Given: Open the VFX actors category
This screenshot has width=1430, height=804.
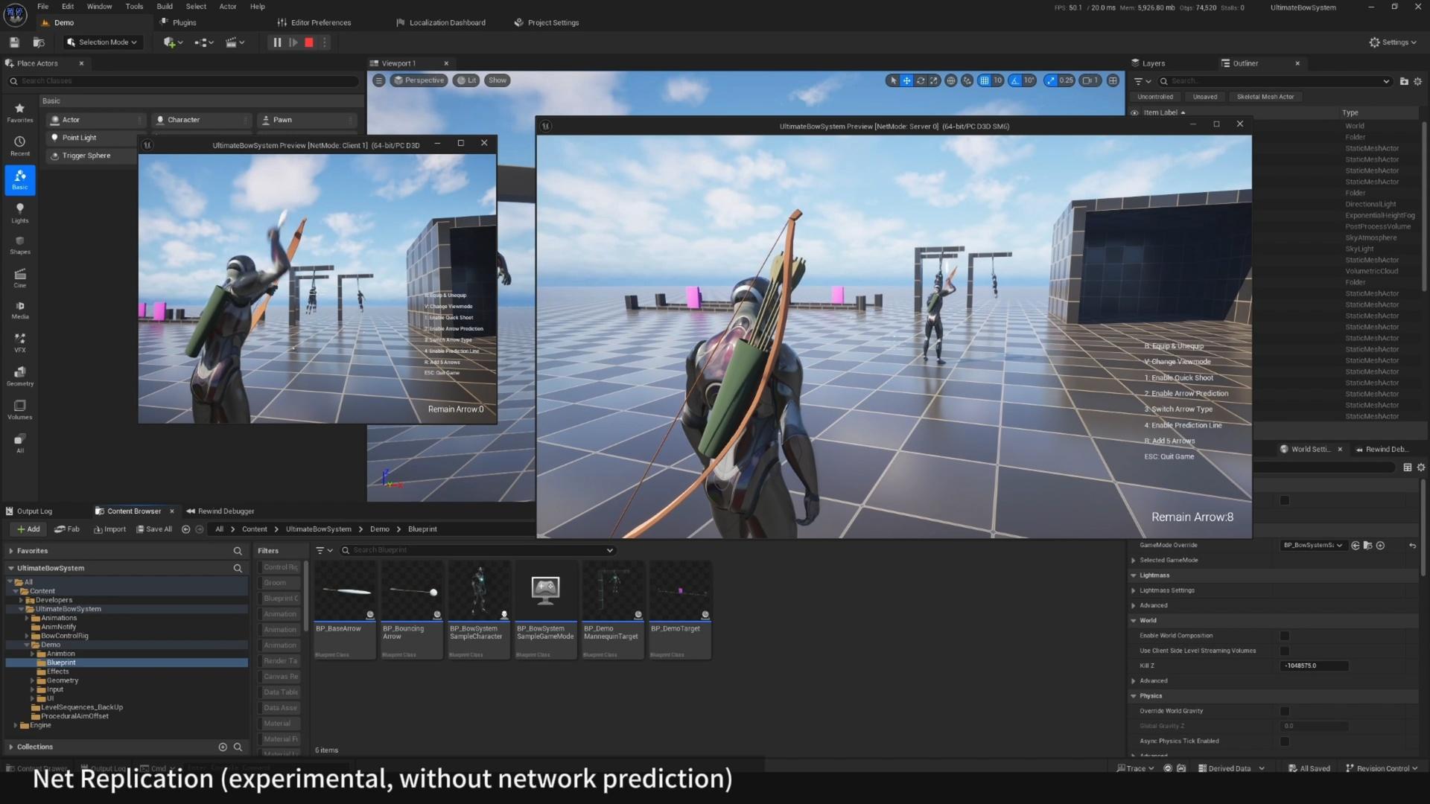Looking at the screenshot, I should [20, 342].
